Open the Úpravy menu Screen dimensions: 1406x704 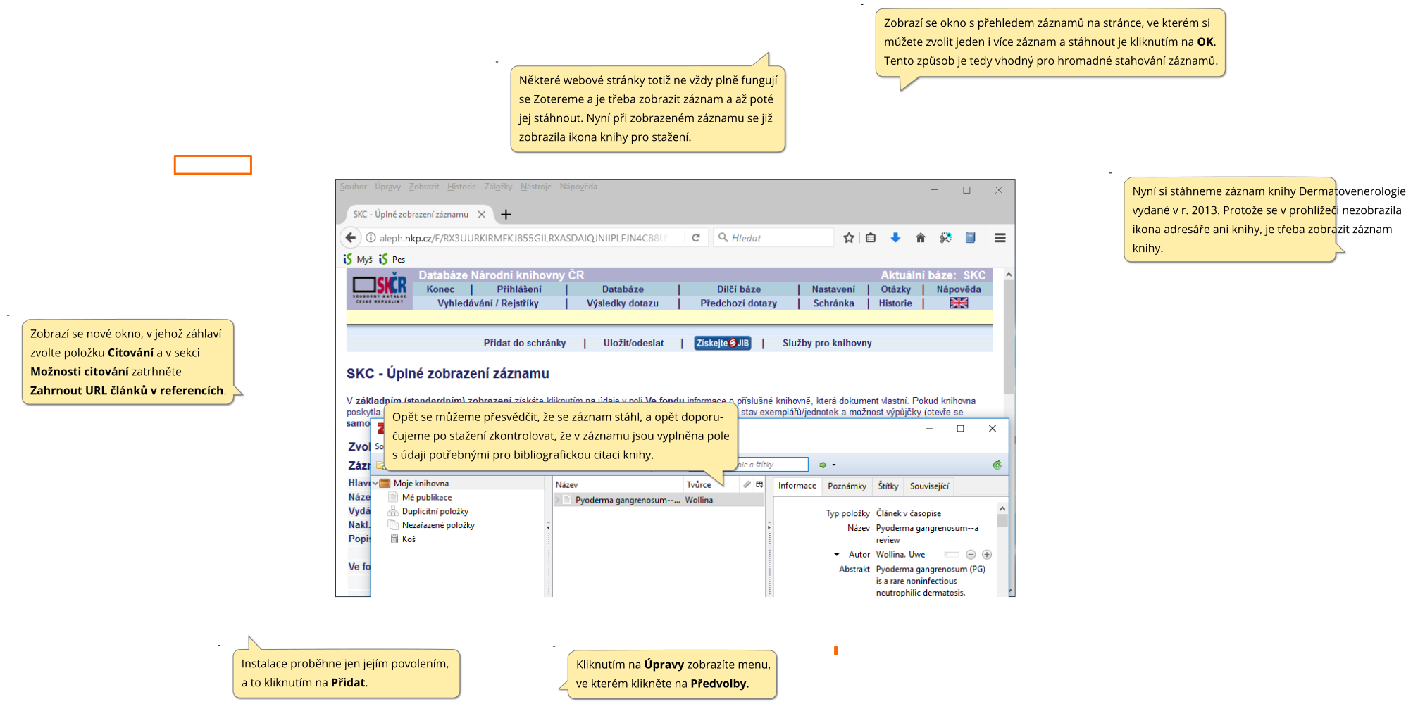click(x=387, y=187)
